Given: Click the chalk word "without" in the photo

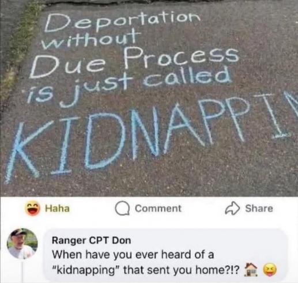Looking at the screenshot, I should (x=90, y=39).
